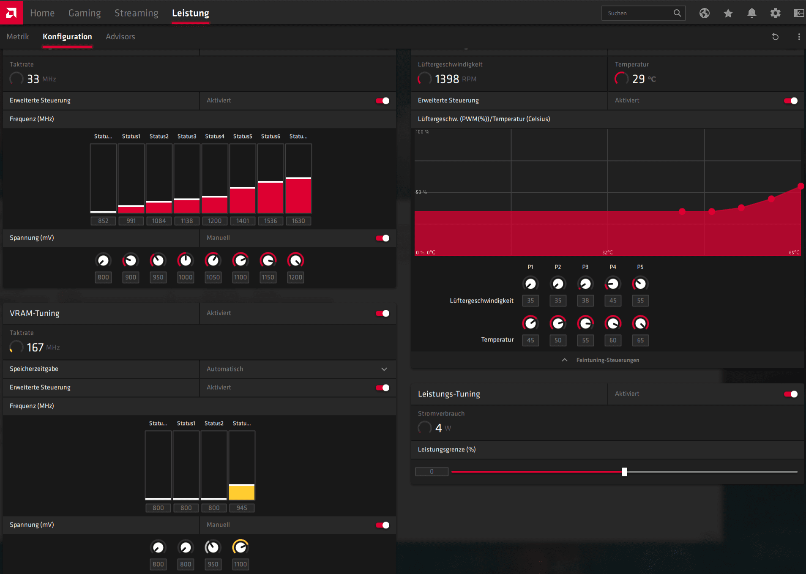Disable the VRAM-Tuning switch
This screenshot has width=806, height=574.
click(x=383, y=313)
